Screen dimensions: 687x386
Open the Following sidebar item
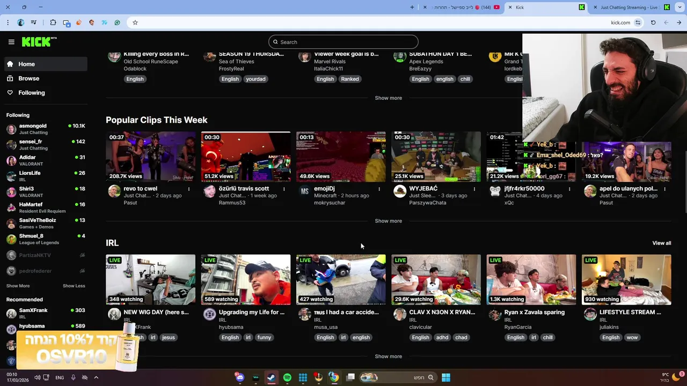(x=46, y=93)
